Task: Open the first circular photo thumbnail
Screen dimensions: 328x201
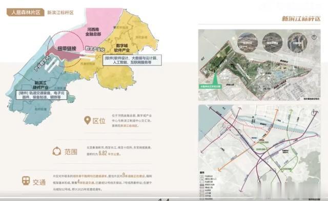Action: [x=248, y=42]
